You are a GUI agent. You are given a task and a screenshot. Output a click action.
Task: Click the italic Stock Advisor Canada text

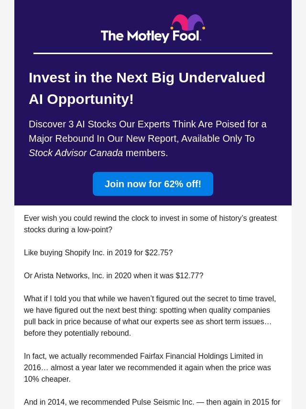point(76,153)
